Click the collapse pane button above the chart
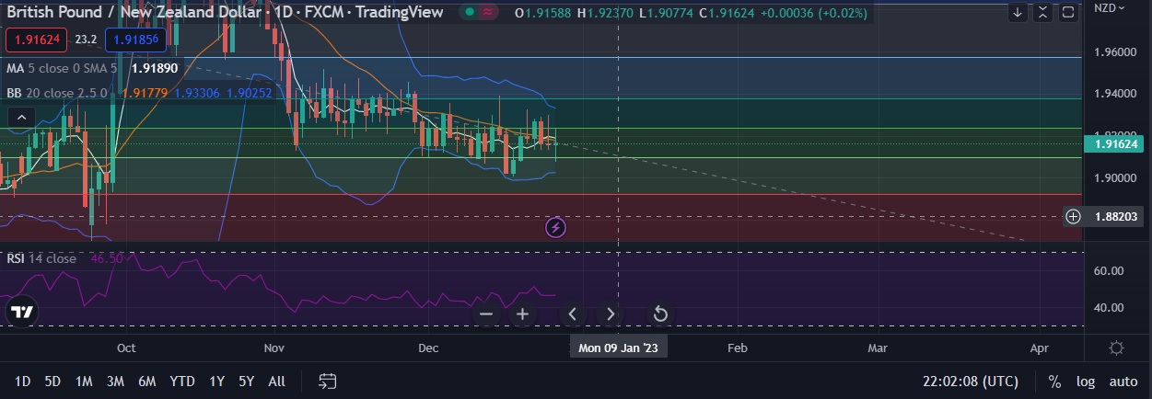This screenshot has width=1152, height=399. tap(1042, 13)
